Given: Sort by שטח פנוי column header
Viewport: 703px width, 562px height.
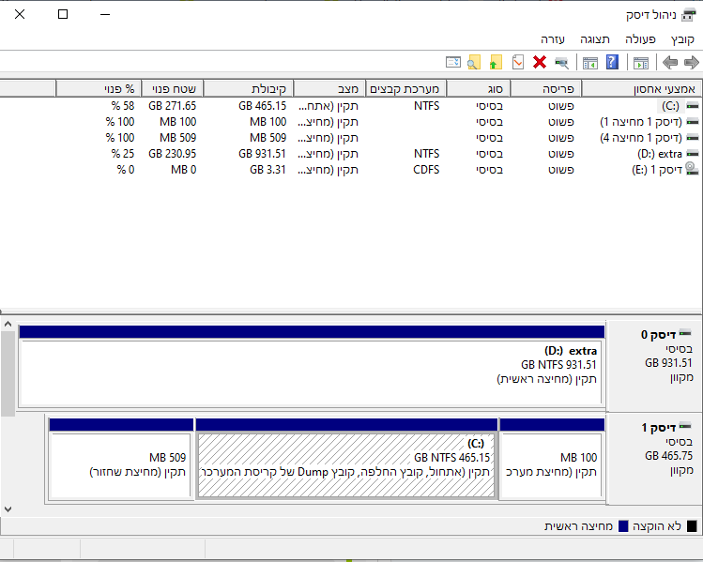Looking at the screenshot, I should [172, 89].
